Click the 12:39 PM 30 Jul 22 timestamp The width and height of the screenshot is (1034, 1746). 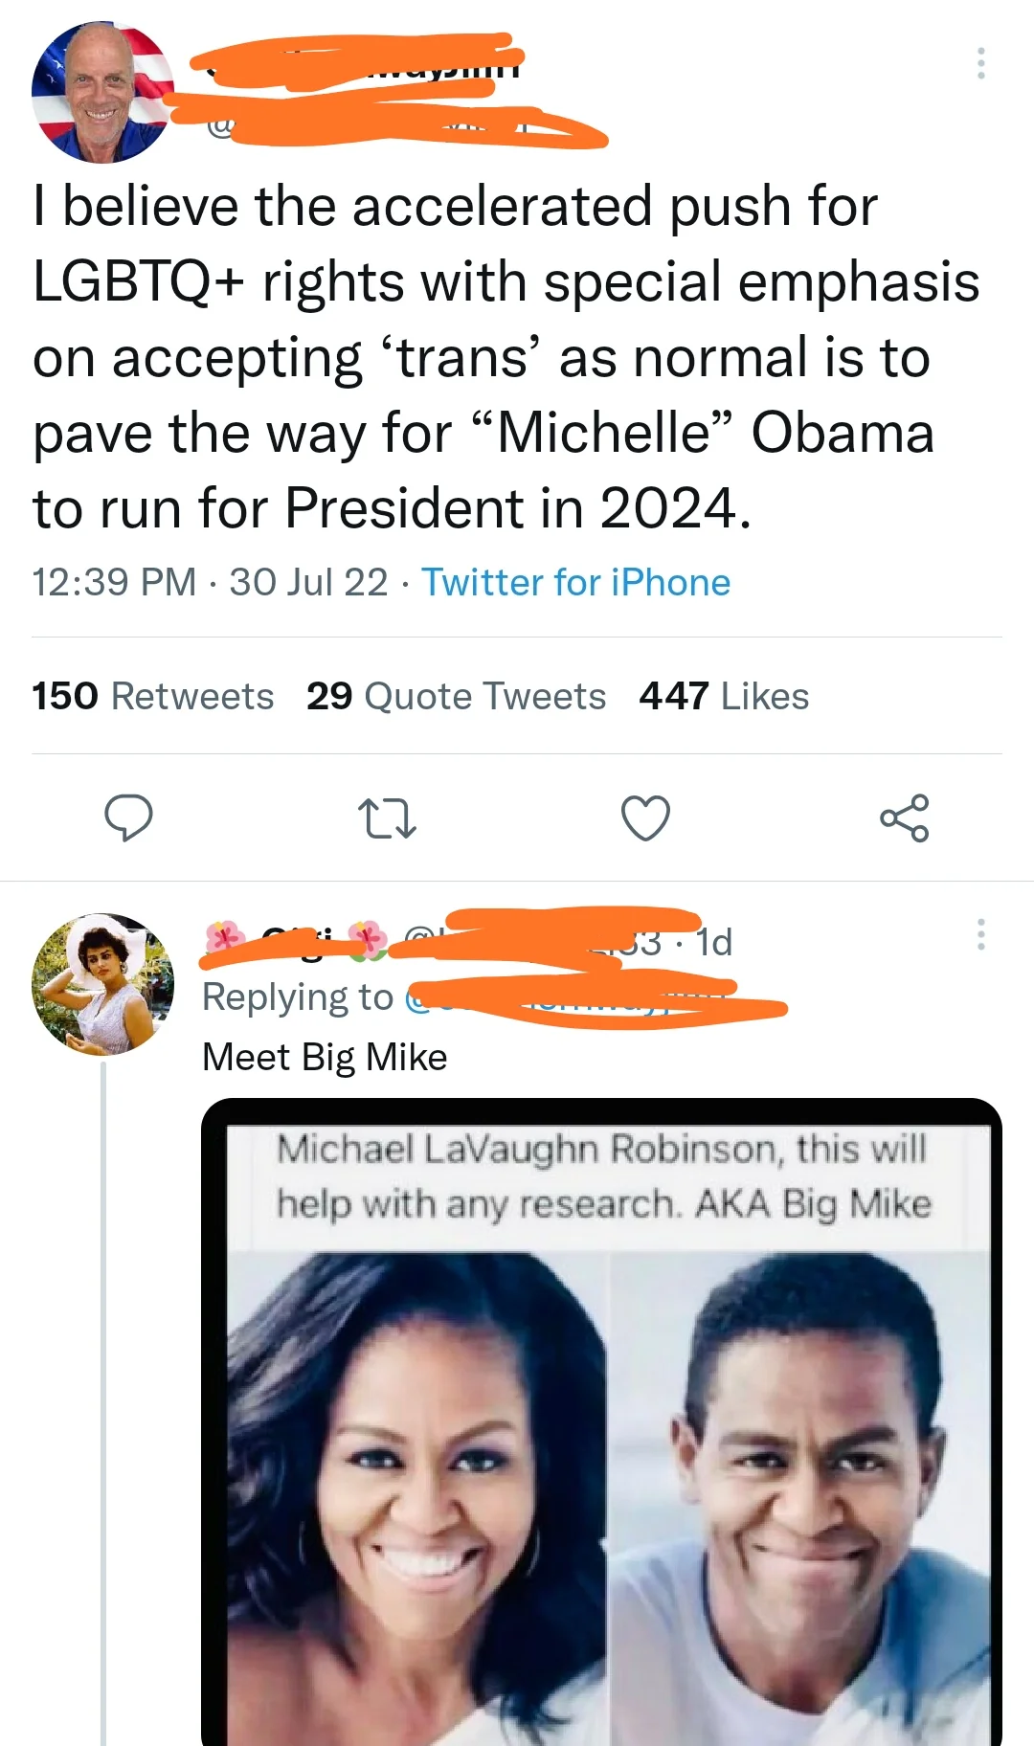point(210,582)
